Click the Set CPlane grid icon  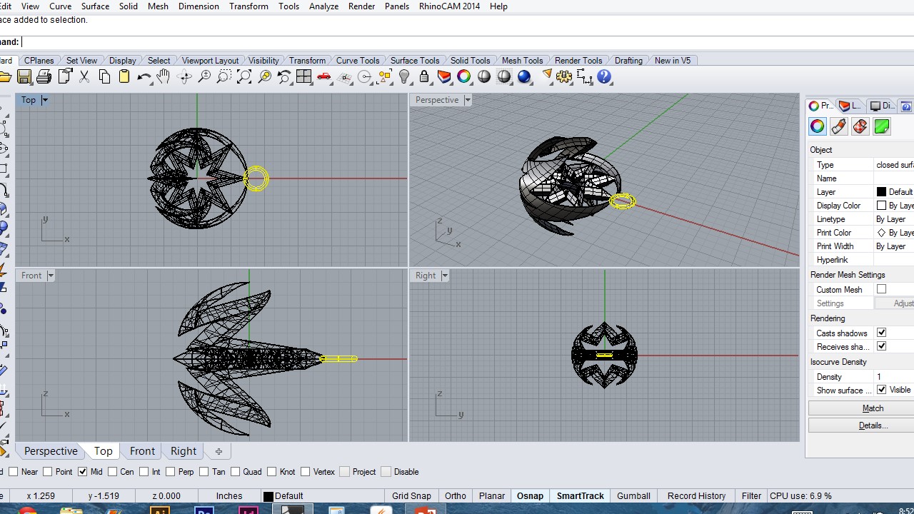344,77
